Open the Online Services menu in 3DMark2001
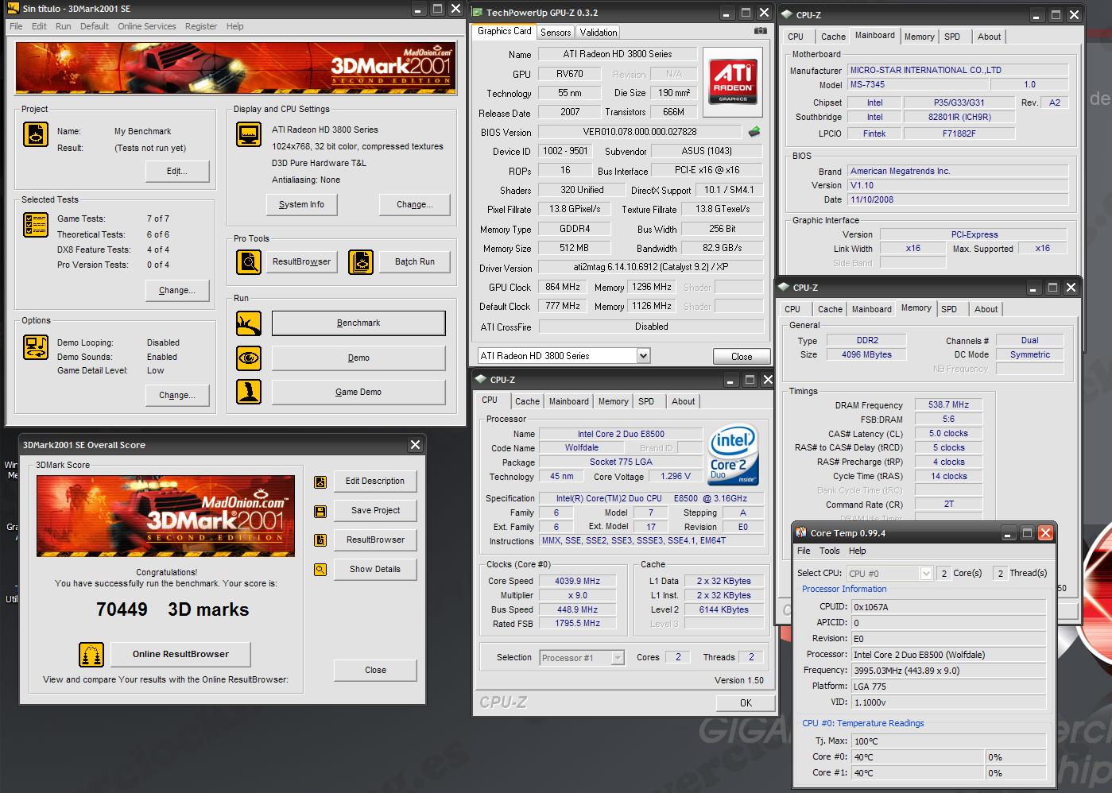This screenshot has height=793, width=1112. tap(147, 26)
